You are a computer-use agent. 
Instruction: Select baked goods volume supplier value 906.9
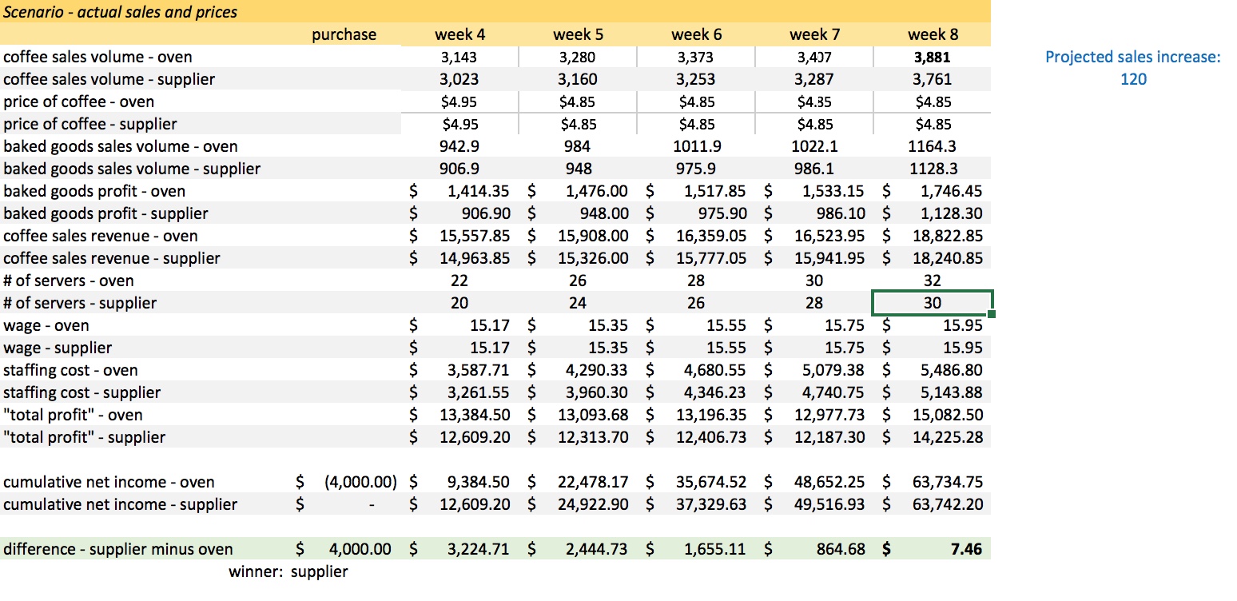pyautogui.click(x=459, y=169)
